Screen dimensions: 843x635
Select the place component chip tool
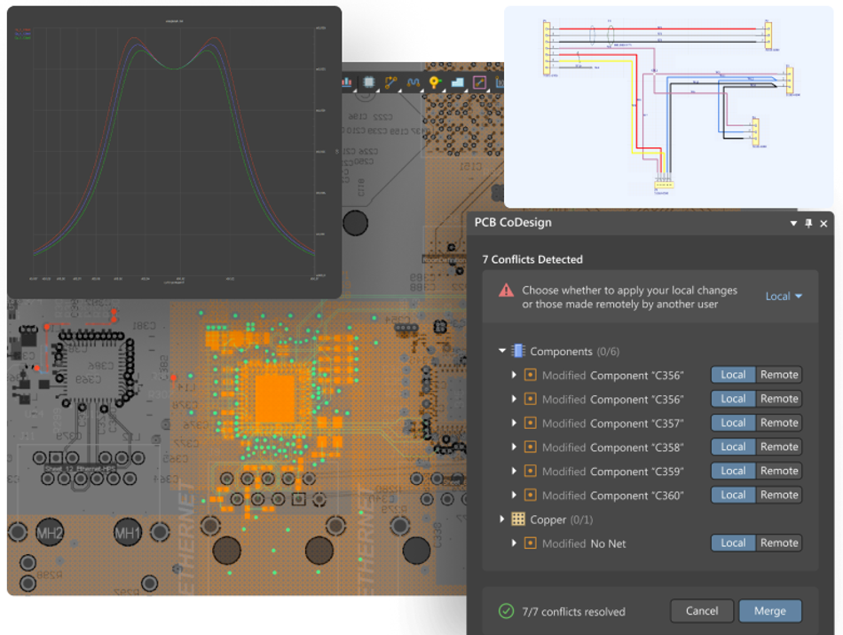click(368, 82)
